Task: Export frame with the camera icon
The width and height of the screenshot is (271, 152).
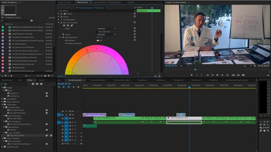Action: pyautogui.click(x=243, y=75)
